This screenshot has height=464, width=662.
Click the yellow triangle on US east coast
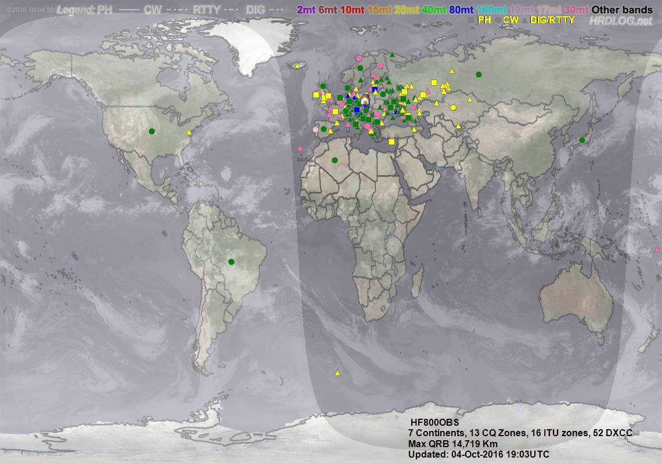[189, 133]
